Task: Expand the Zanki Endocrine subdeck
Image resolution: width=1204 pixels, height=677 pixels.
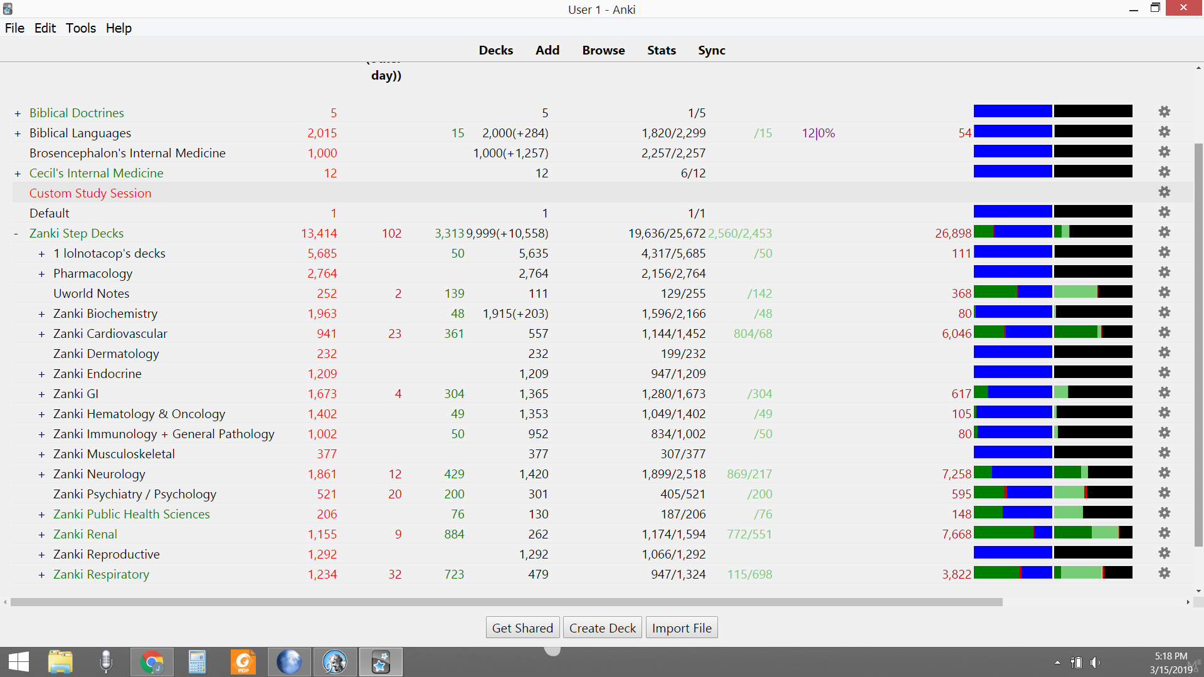Action: coord(41,374)
